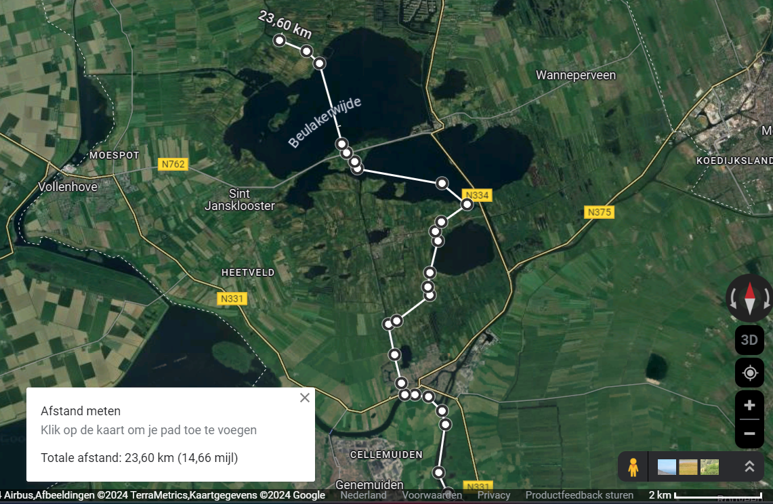The image size is (773, 504).
Task: Open the green landscape imagery thumbnail
Action: click(x=709, y=467)
